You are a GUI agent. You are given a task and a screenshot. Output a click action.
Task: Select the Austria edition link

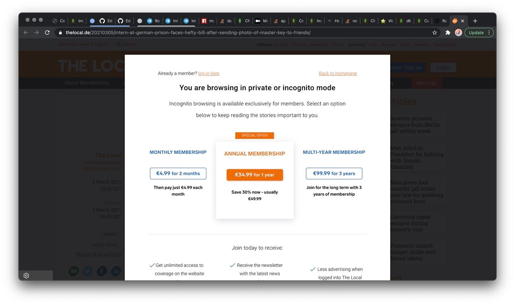pos(299,45)
